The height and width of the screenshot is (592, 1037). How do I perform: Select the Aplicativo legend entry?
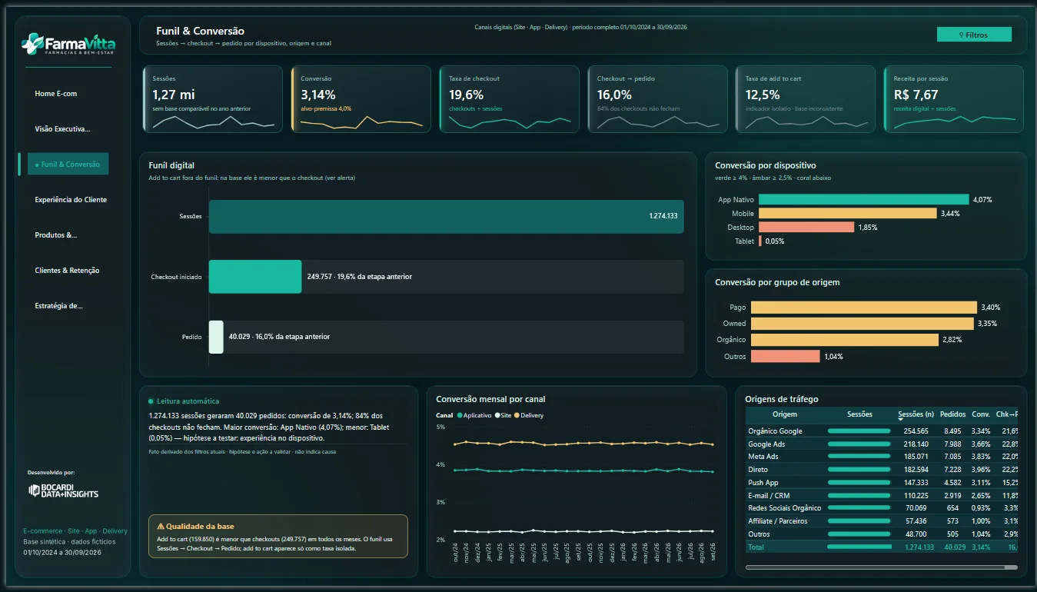pos(474,415)
